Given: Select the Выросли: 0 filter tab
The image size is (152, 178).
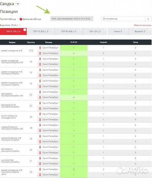Looking at the screenshot, I should point(140,31).
